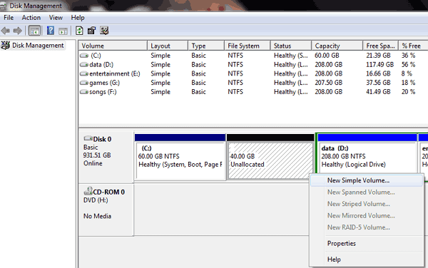Select the Disk 0 Basic 931.51 GB label panel

point(106,157)
